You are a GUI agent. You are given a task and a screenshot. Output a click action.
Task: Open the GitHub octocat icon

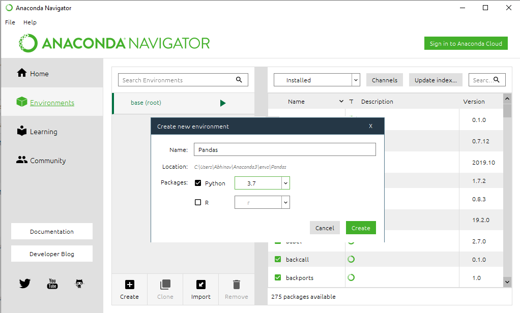[79, 284]
